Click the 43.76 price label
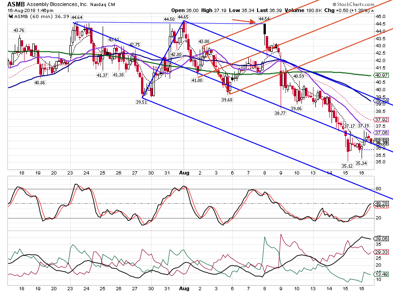This screenshot has height=293, width=393. [x=19, y=31]
